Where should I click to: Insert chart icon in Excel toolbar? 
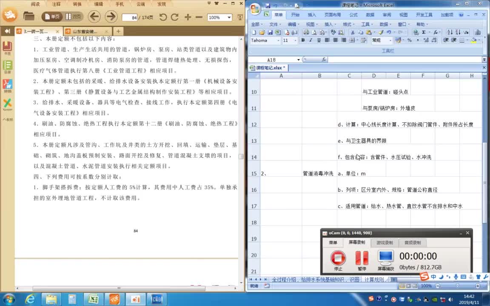point(478,32)
